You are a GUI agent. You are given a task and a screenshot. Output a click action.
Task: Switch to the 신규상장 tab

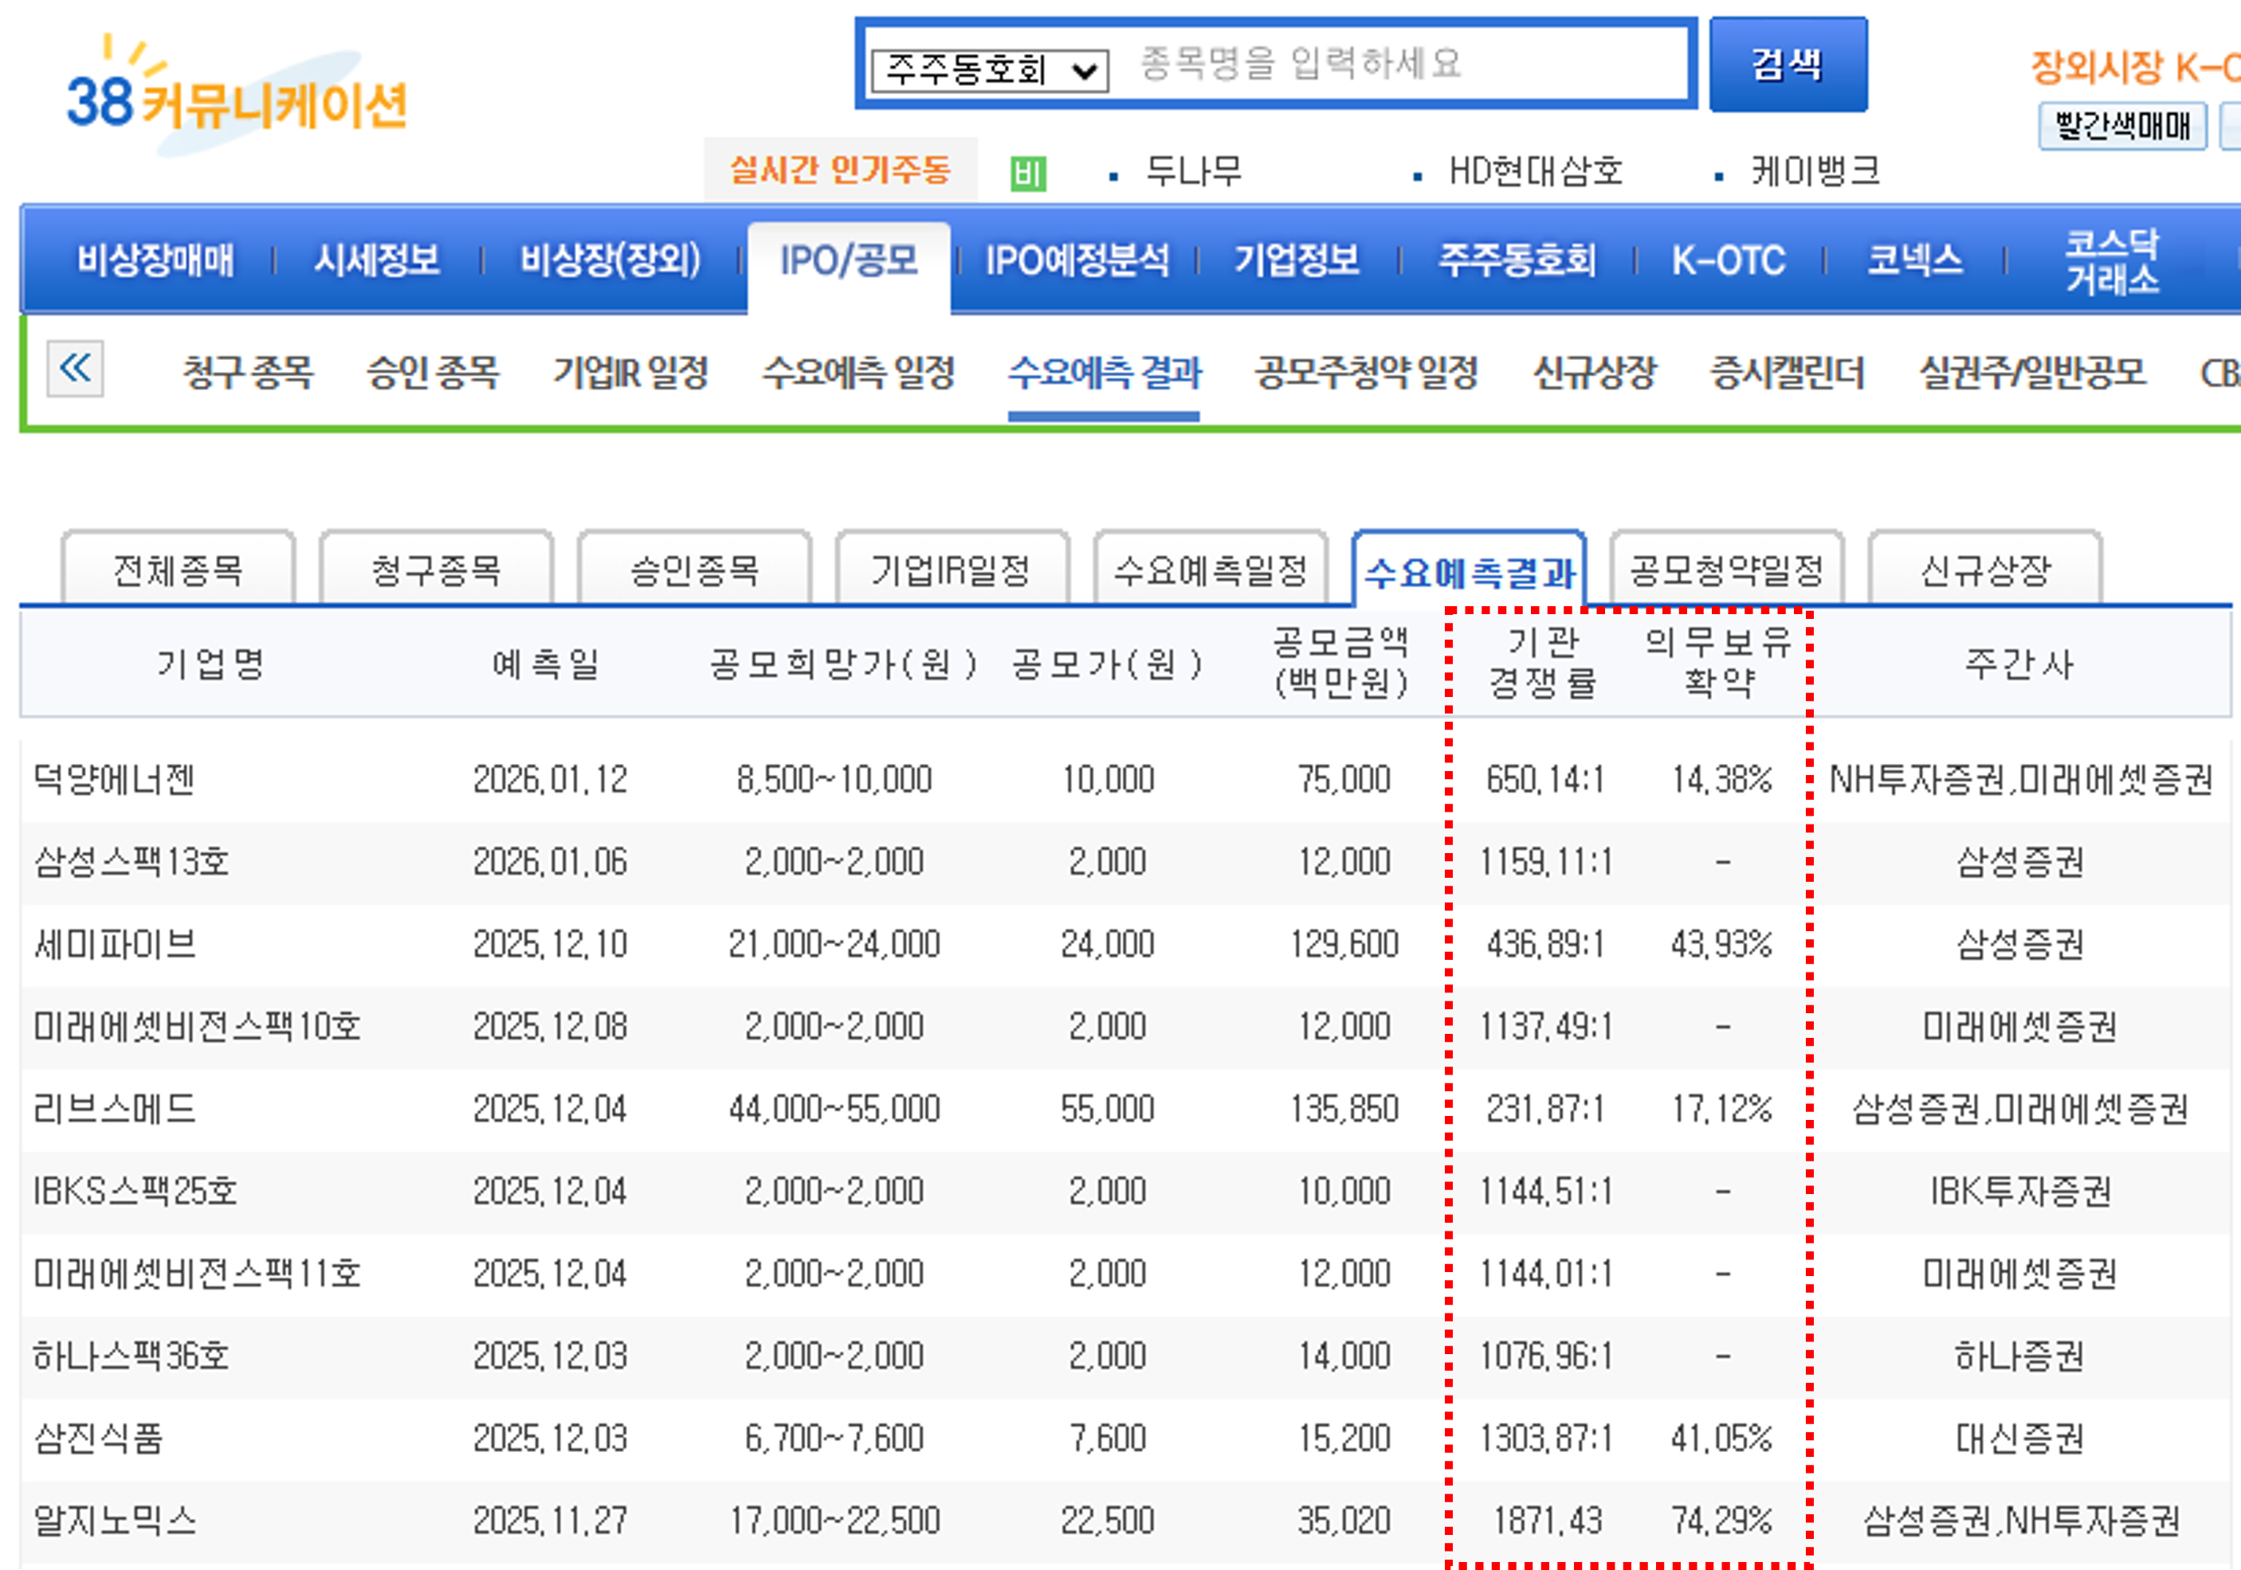point(1984,570)
